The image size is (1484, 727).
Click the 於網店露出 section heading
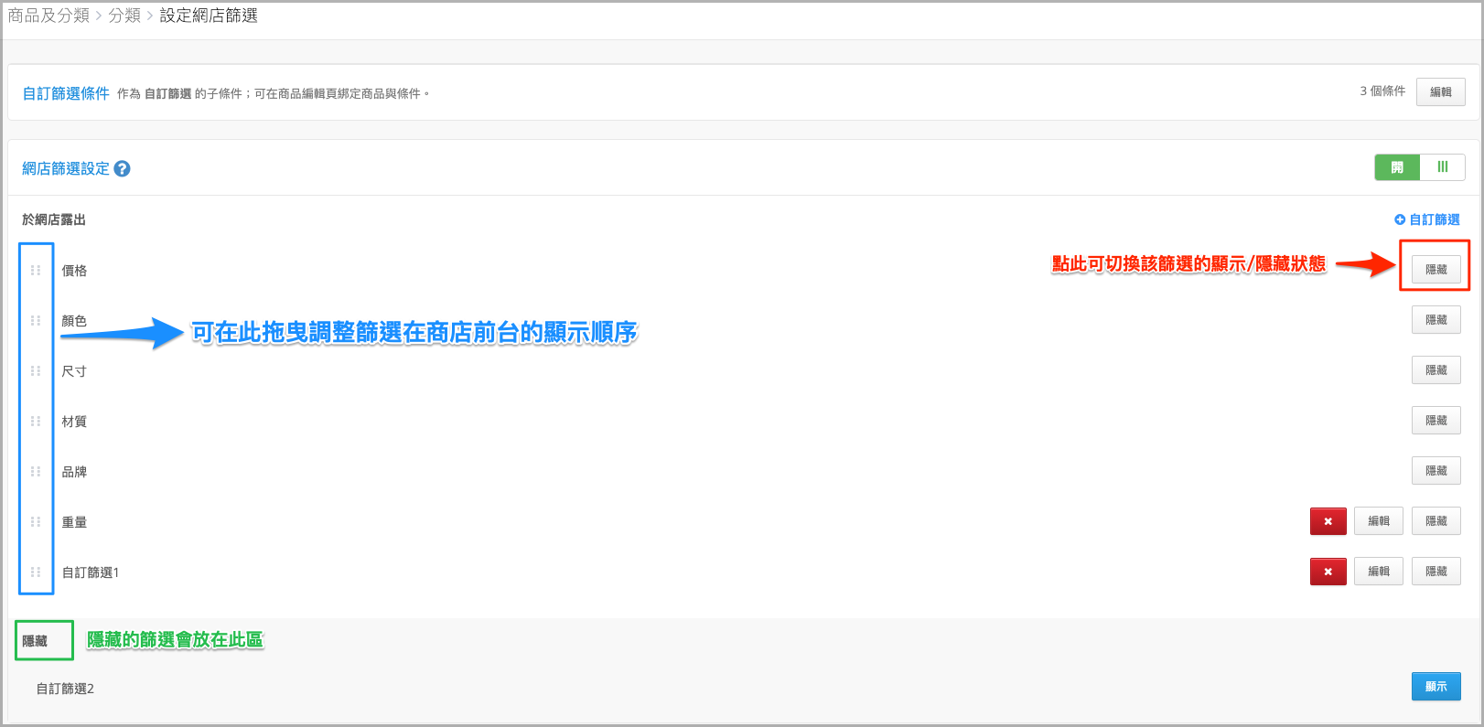coord(54,219)
